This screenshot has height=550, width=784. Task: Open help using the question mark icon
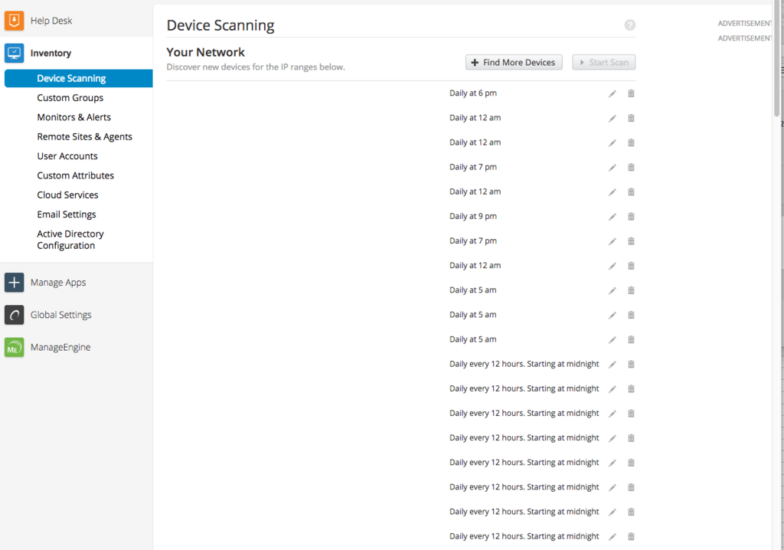(629, 25)
